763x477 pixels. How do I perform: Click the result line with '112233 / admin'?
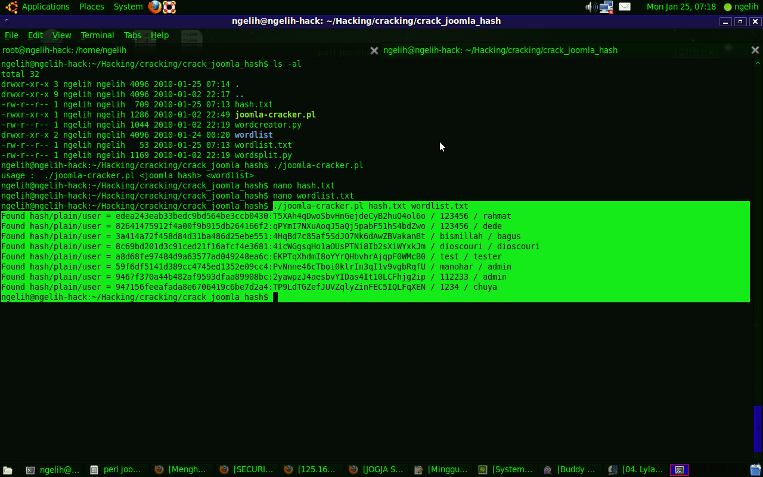click(254, 277)
